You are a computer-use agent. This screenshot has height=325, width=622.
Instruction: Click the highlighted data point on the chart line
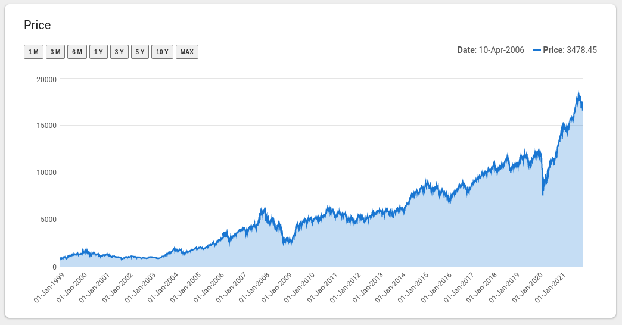point(225,235)
